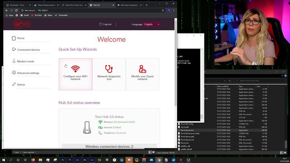290x163 pixels.
Task: Click the red WiFi signal icon
Action: click(x=76, y=69)
